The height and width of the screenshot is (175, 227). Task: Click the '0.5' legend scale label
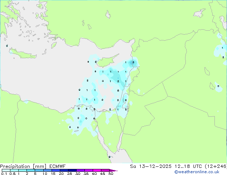pyautogui.click(x=13, y=174)
